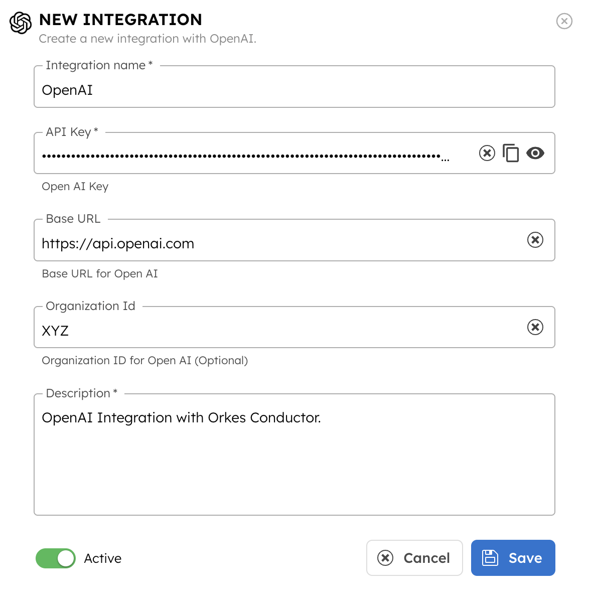Toggle the Active switch off

56,558
